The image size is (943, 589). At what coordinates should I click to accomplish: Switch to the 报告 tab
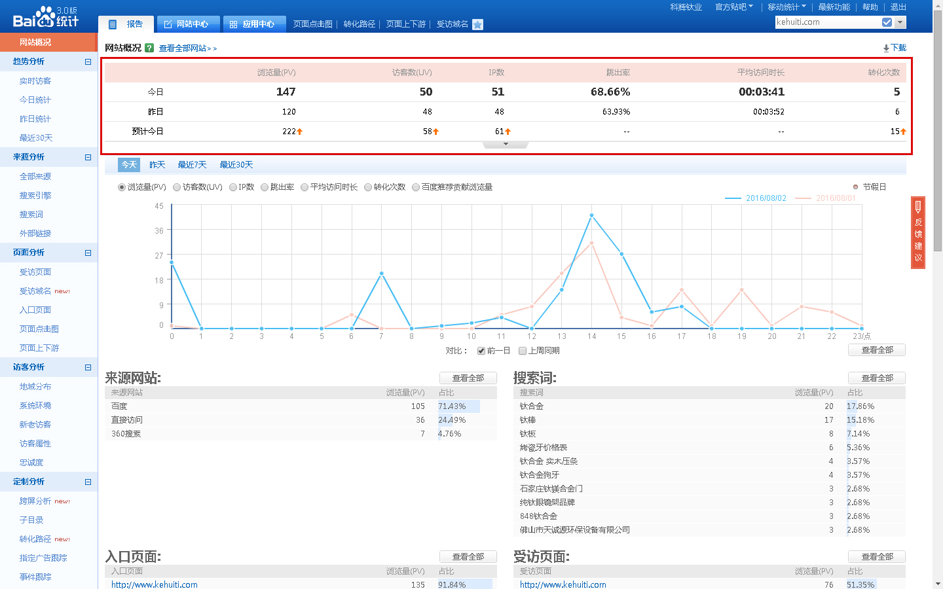[x=126, y=24]
